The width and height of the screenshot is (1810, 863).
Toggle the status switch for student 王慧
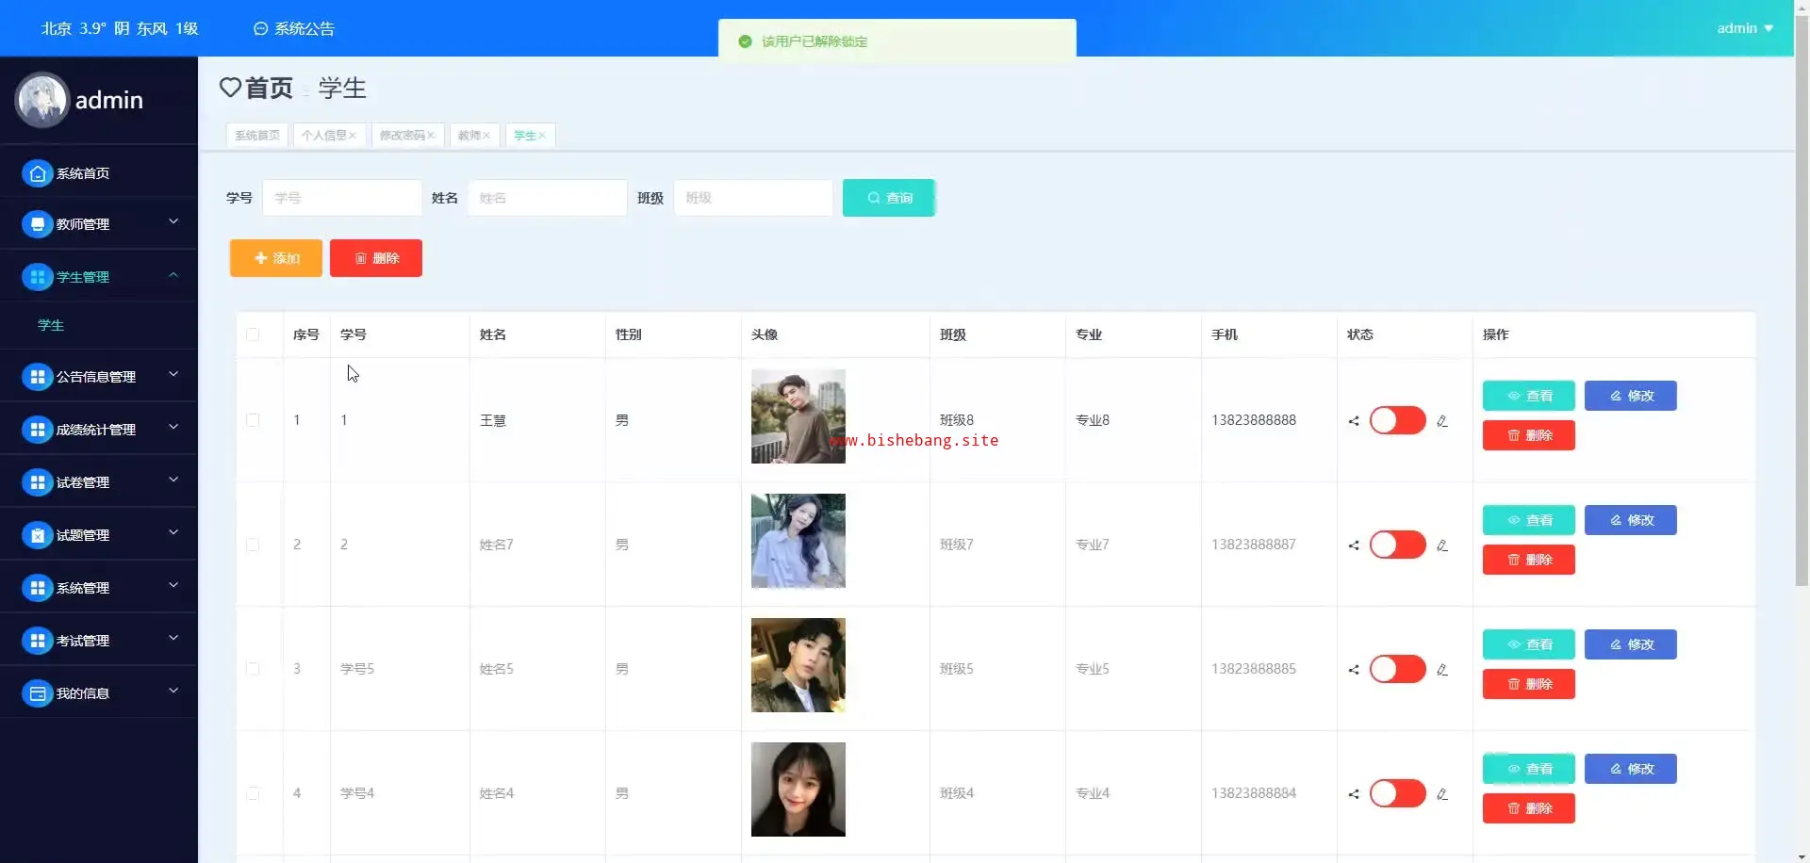[1397, 420]
